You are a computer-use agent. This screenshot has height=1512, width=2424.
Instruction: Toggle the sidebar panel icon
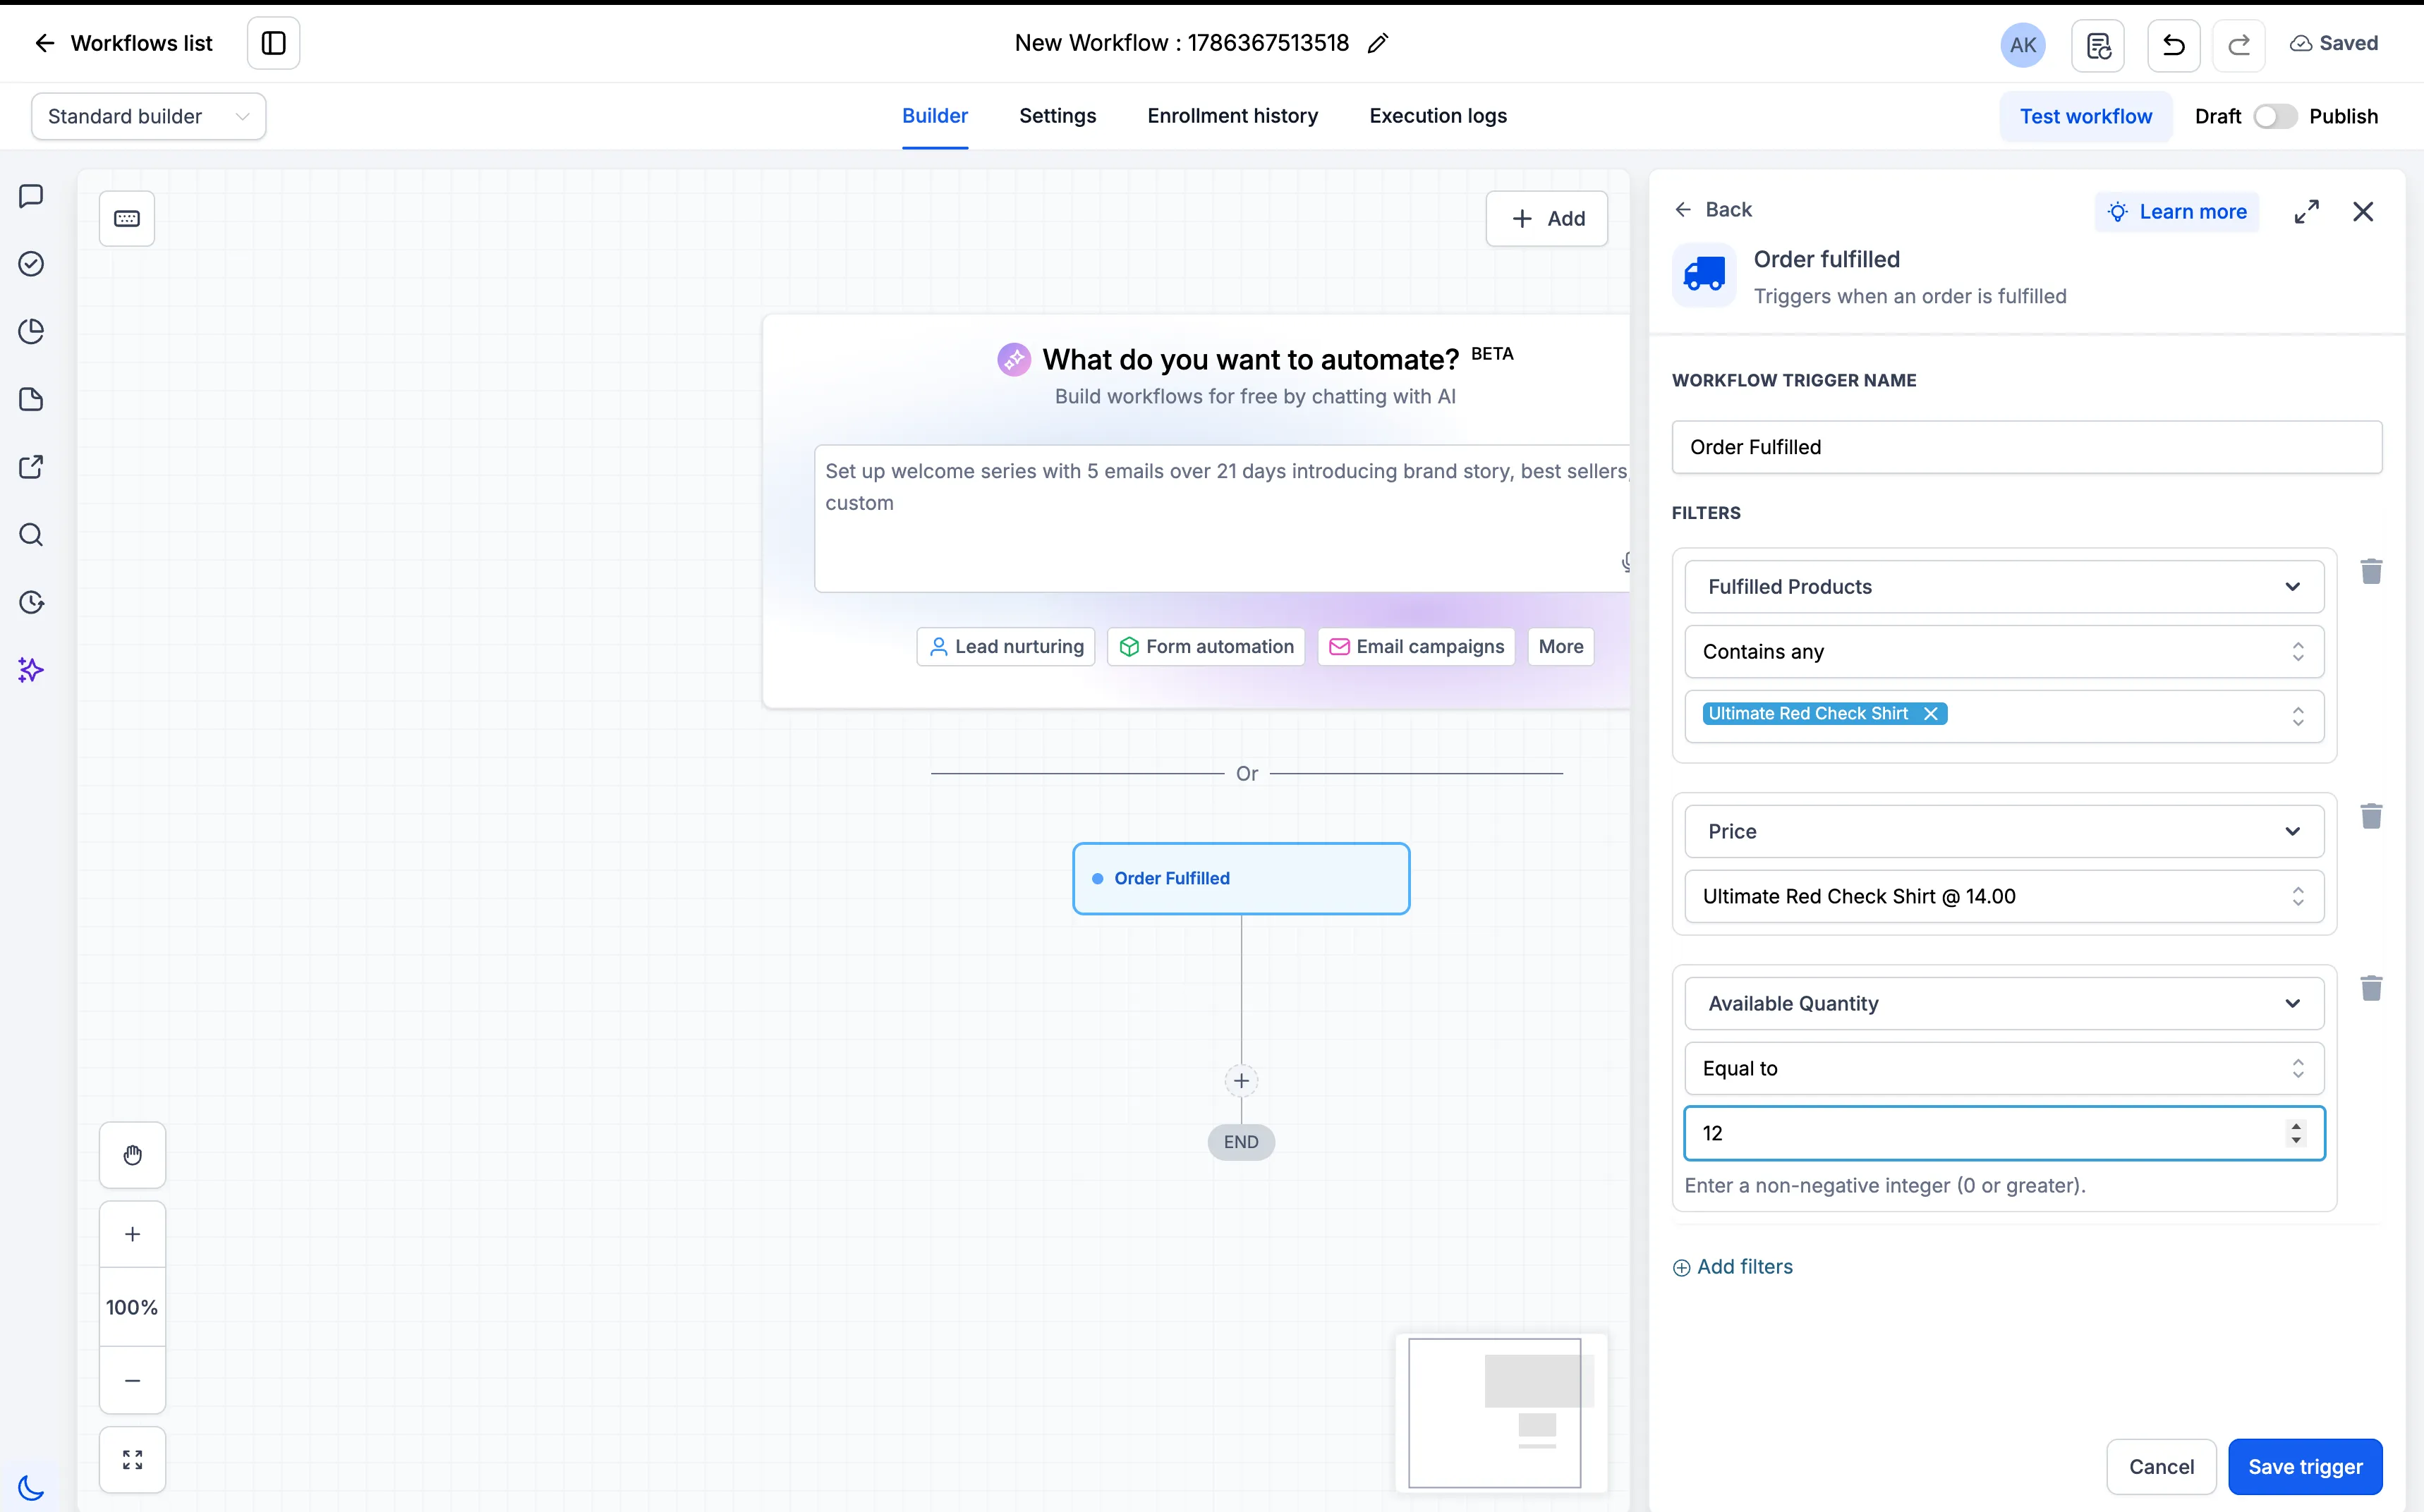point(273,43)
